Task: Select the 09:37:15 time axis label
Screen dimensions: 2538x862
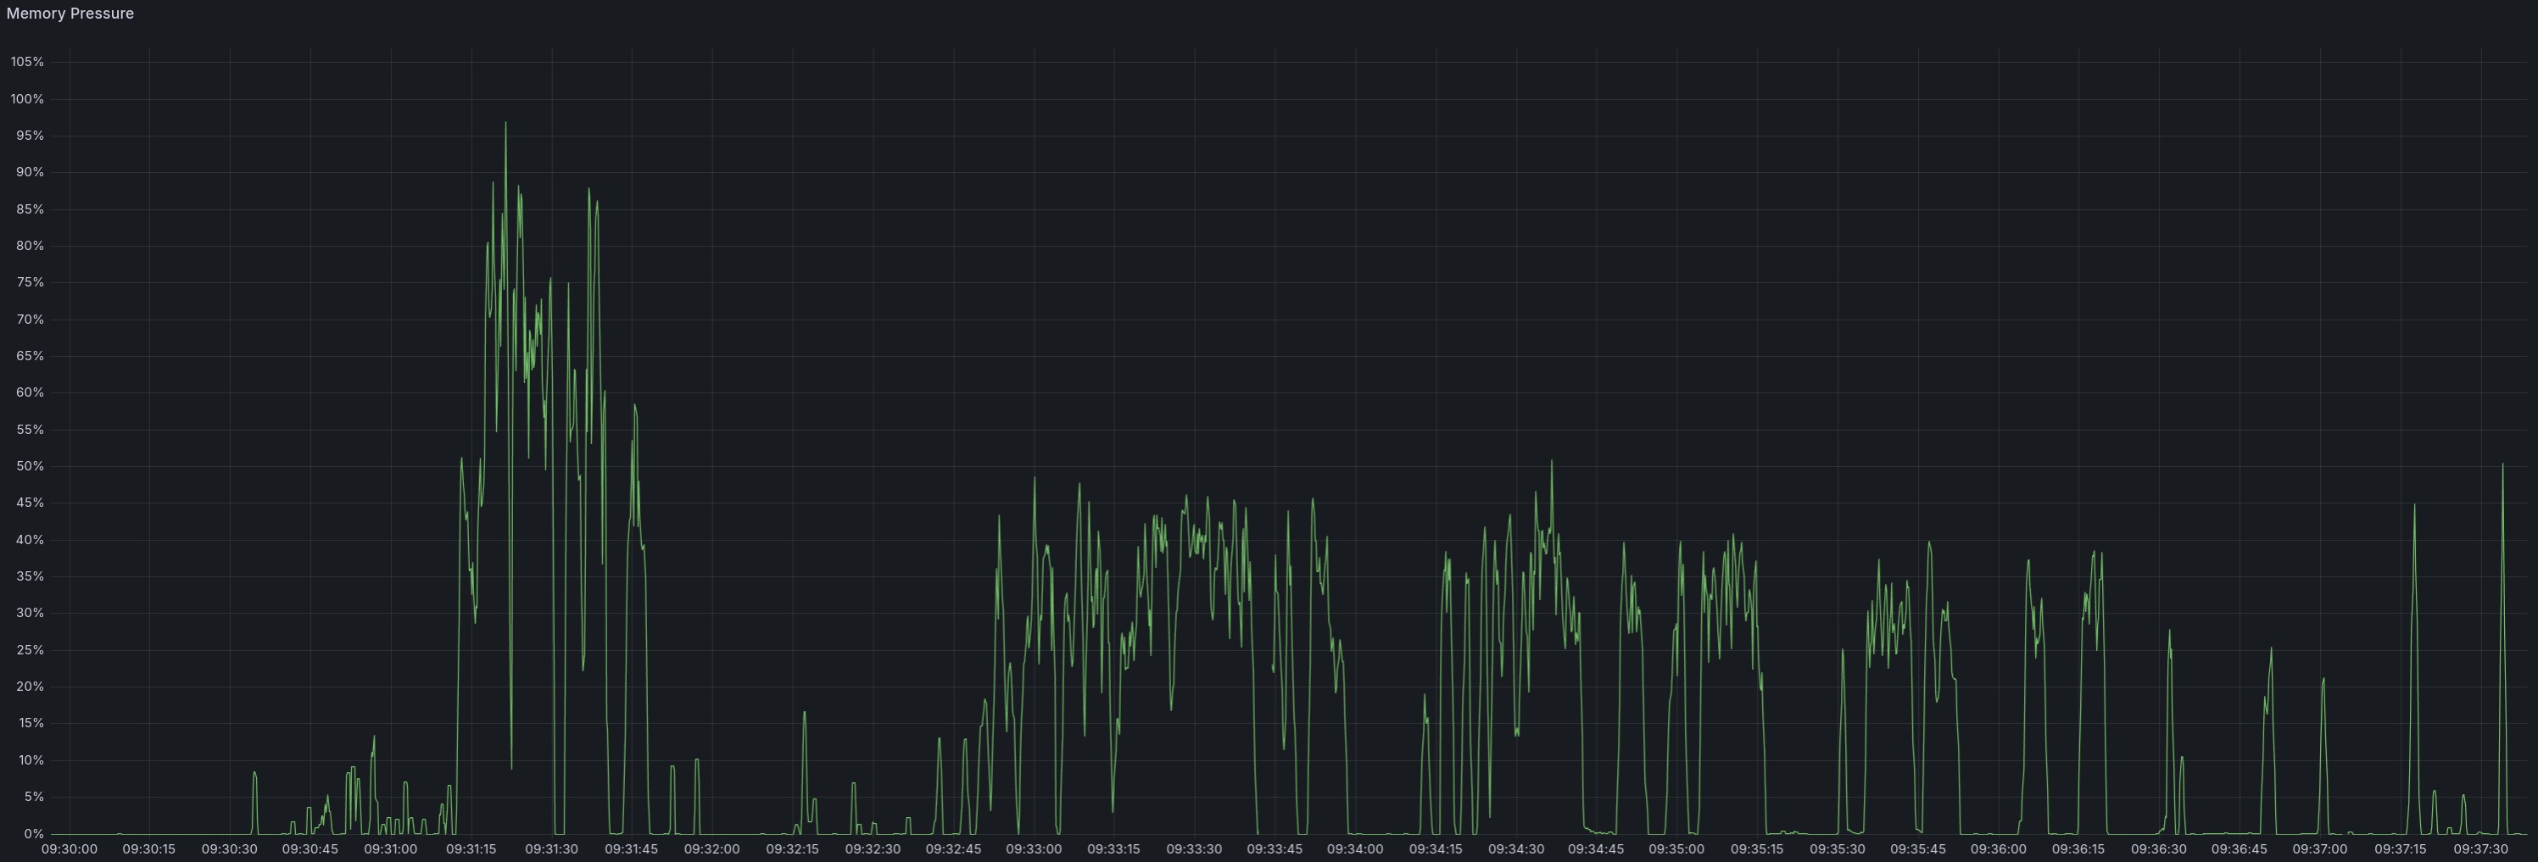Action: tap(2400, 850)
